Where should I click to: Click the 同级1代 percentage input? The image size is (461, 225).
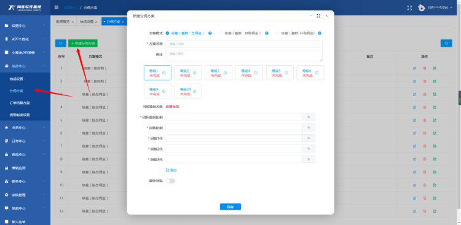coord(234,138)
